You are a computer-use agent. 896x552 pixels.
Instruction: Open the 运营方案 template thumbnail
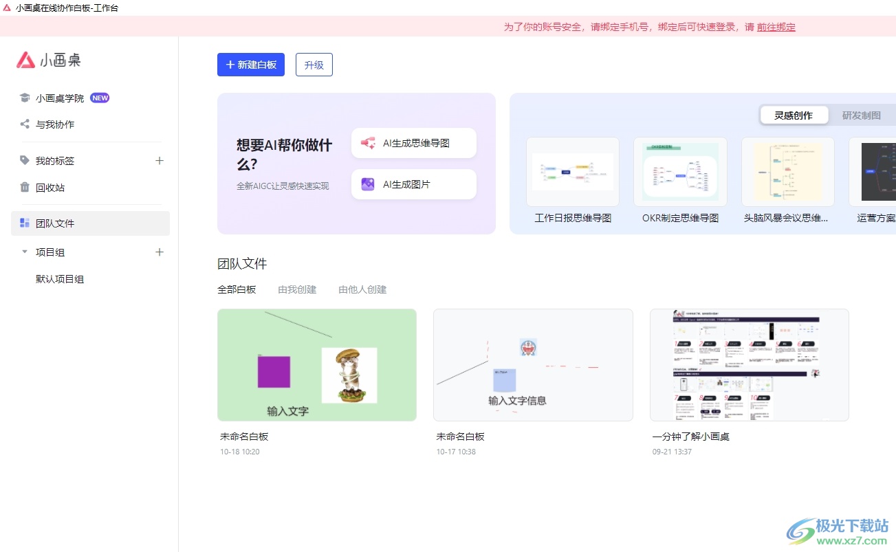(873, 172)
